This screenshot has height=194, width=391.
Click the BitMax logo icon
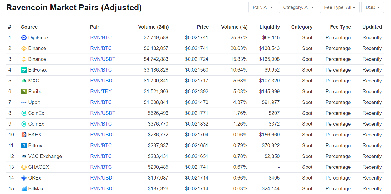pyautogui.click(x=24, y=189)
